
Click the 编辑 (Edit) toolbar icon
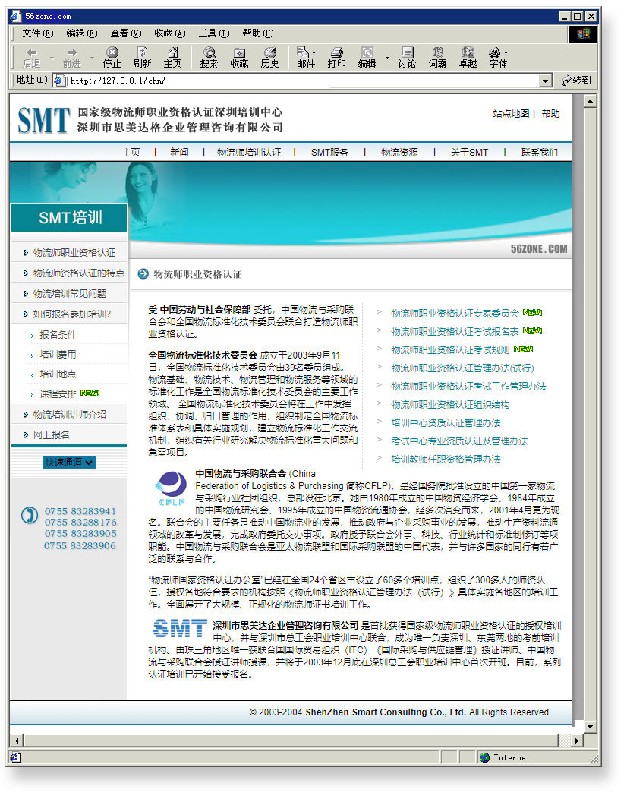pos(366,57)
